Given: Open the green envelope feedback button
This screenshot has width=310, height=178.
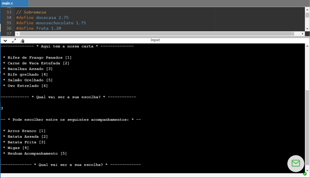Looking at the screenshot, I should coord(295,164).
